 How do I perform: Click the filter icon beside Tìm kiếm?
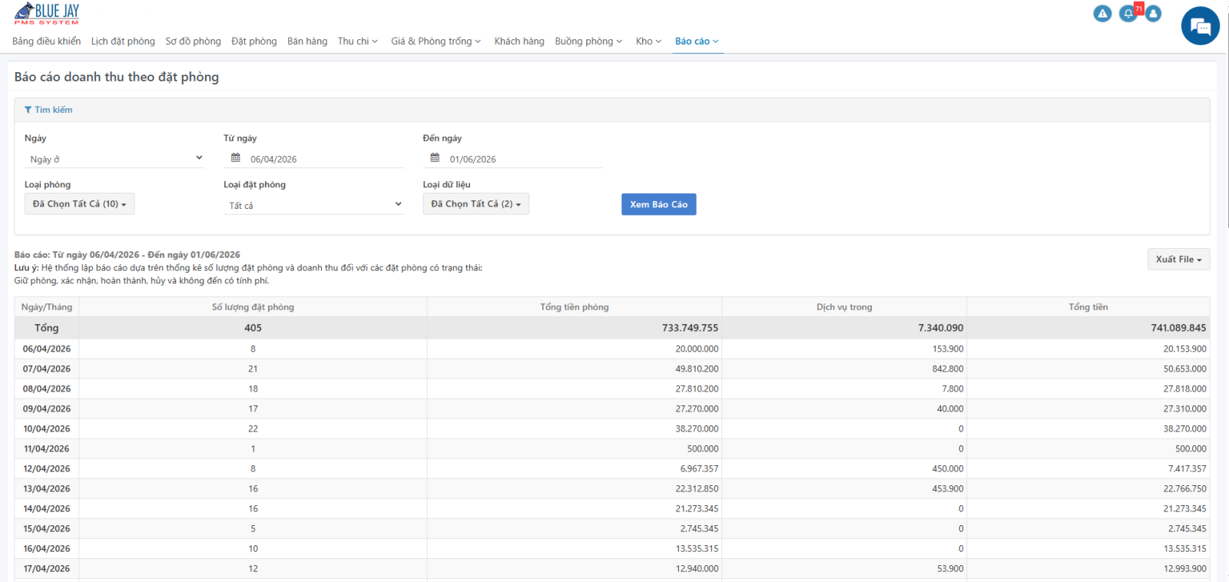[28, 110]
